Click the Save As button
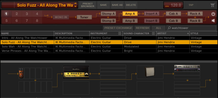 (117, 5)
